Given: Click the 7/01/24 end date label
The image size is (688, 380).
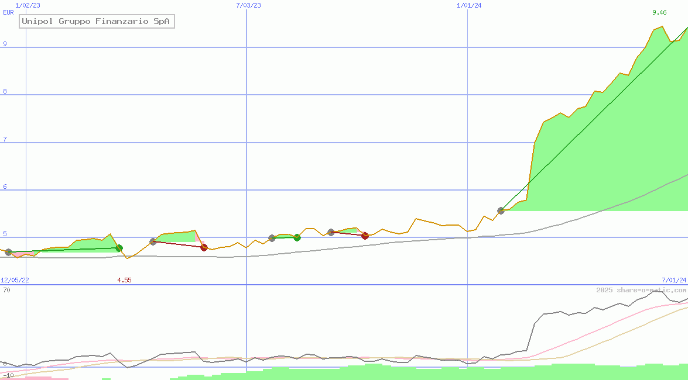Looking at the screenshot, I should coord(674,280).
